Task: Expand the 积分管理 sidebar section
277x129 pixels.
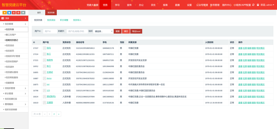Action: click(x=14, y=93)
